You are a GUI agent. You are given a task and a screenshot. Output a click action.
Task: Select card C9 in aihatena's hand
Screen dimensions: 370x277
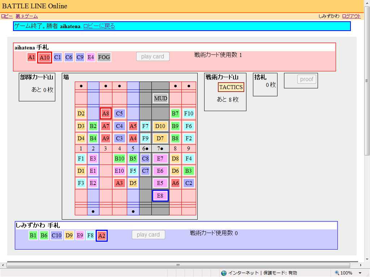click(80, 57)
